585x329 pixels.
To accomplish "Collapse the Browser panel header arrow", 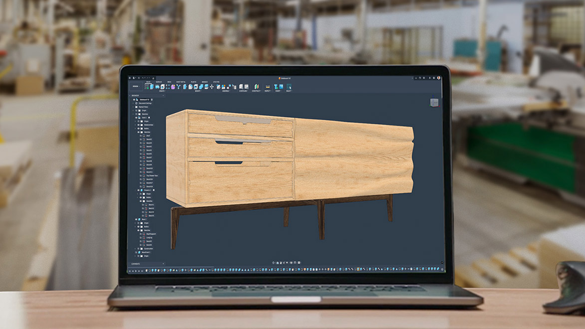I will tap(129, 95).
